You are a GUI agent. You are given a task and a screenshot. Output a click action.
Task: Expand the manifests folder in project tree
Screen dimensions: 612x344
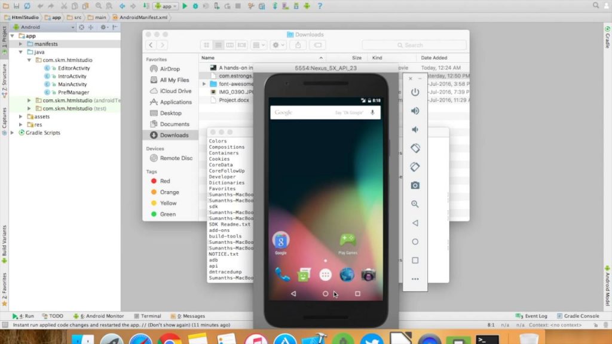(20, 45)
